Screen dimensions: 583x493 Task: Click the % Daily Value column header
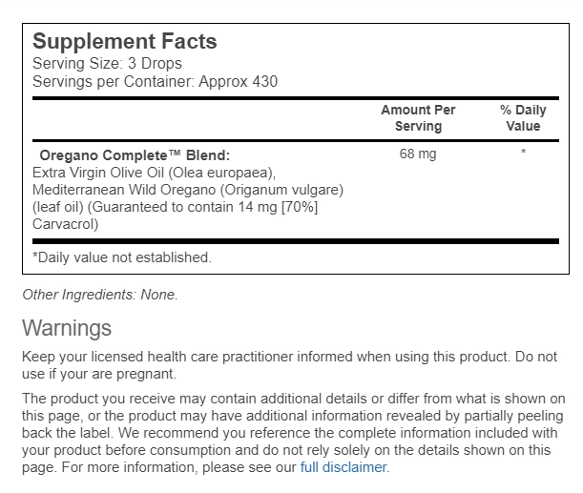[523, 118]
